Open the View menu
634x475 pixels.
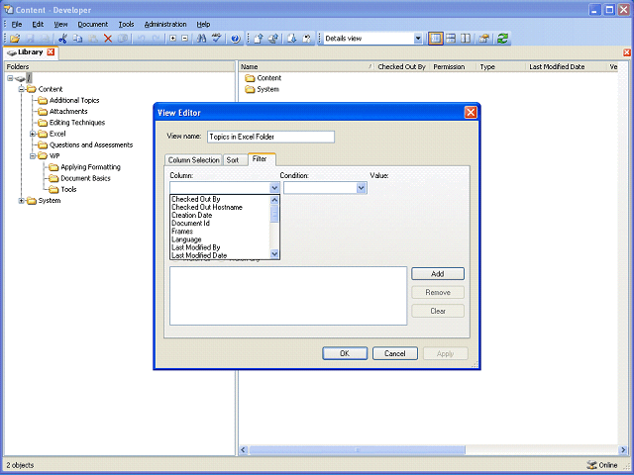click(60, 24)
